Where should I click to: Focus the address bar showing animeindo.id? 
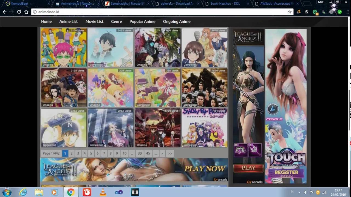[x=162, y=12]
